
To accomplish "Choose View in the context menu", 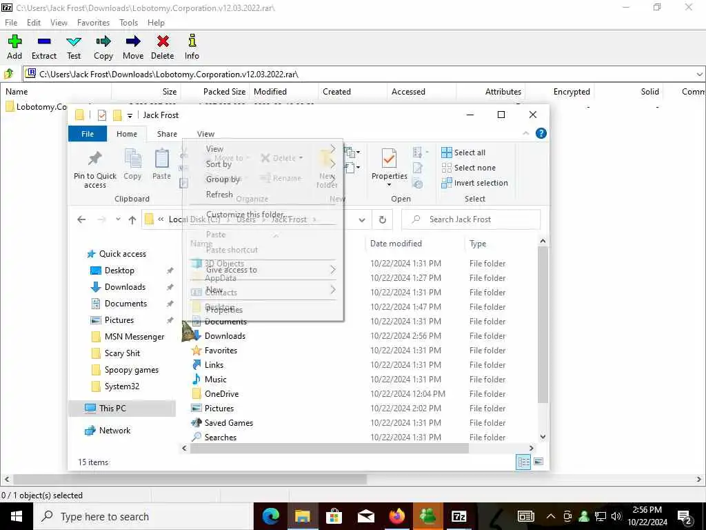I will coord(263,149).
